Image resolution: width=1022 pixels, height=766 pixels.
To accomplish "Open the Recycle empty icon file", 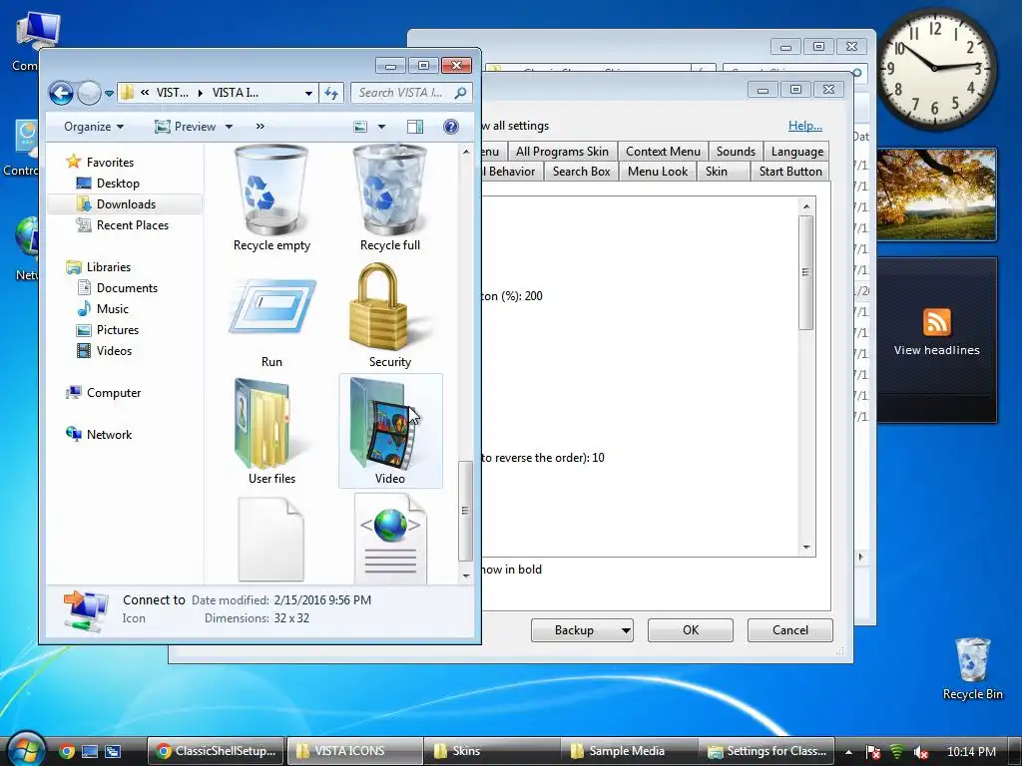I will tap(271, 198).
